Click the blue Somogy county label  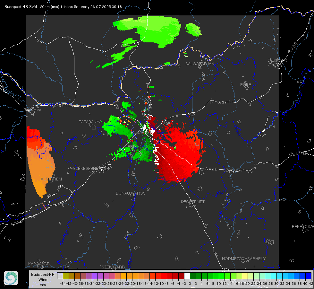pos(64,237)
